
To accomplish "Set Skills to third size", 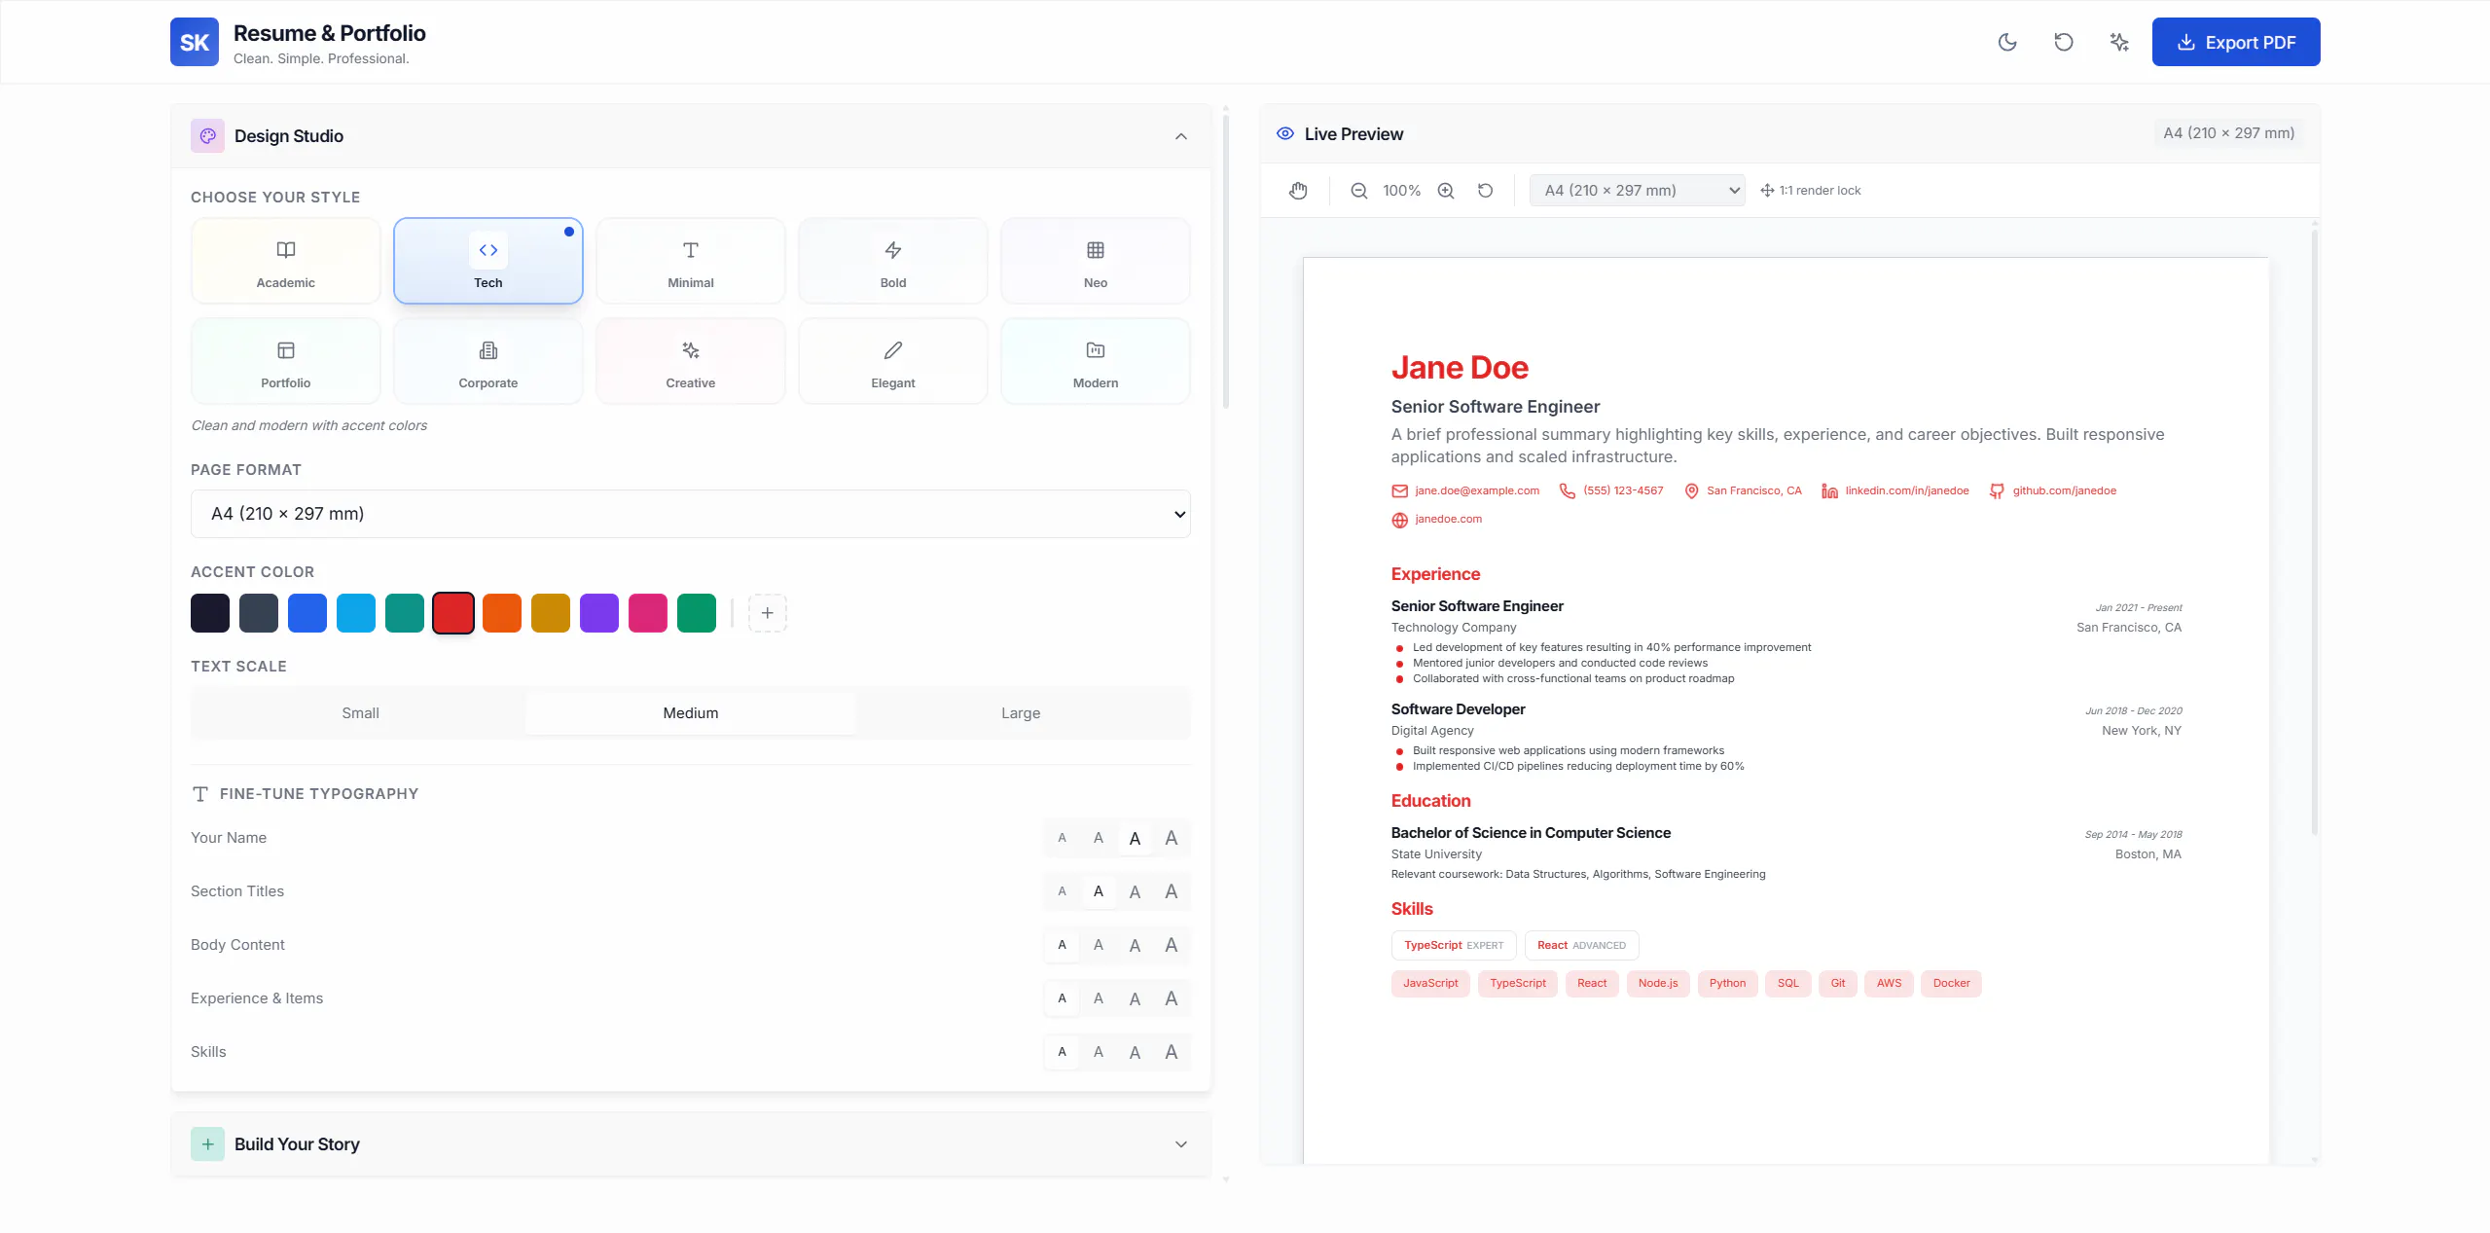I will [1135, 1052].
